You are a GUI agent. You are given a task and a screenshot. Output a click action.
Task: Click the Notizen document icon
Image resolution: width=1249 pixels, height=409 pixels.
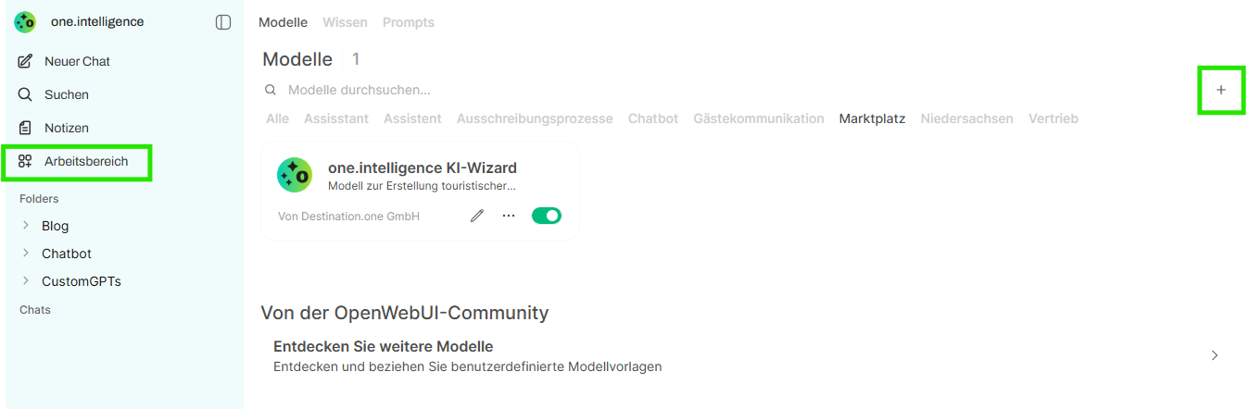click(25, 128)
